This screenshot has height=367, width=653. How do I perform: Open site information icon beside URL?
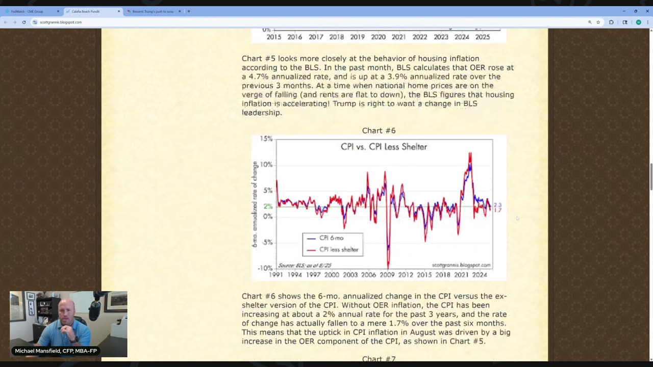(x=35, y=22)
